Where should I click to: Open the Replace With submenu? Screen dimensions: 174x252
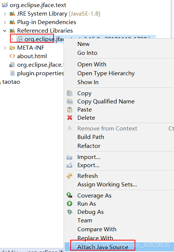(95, 238)
